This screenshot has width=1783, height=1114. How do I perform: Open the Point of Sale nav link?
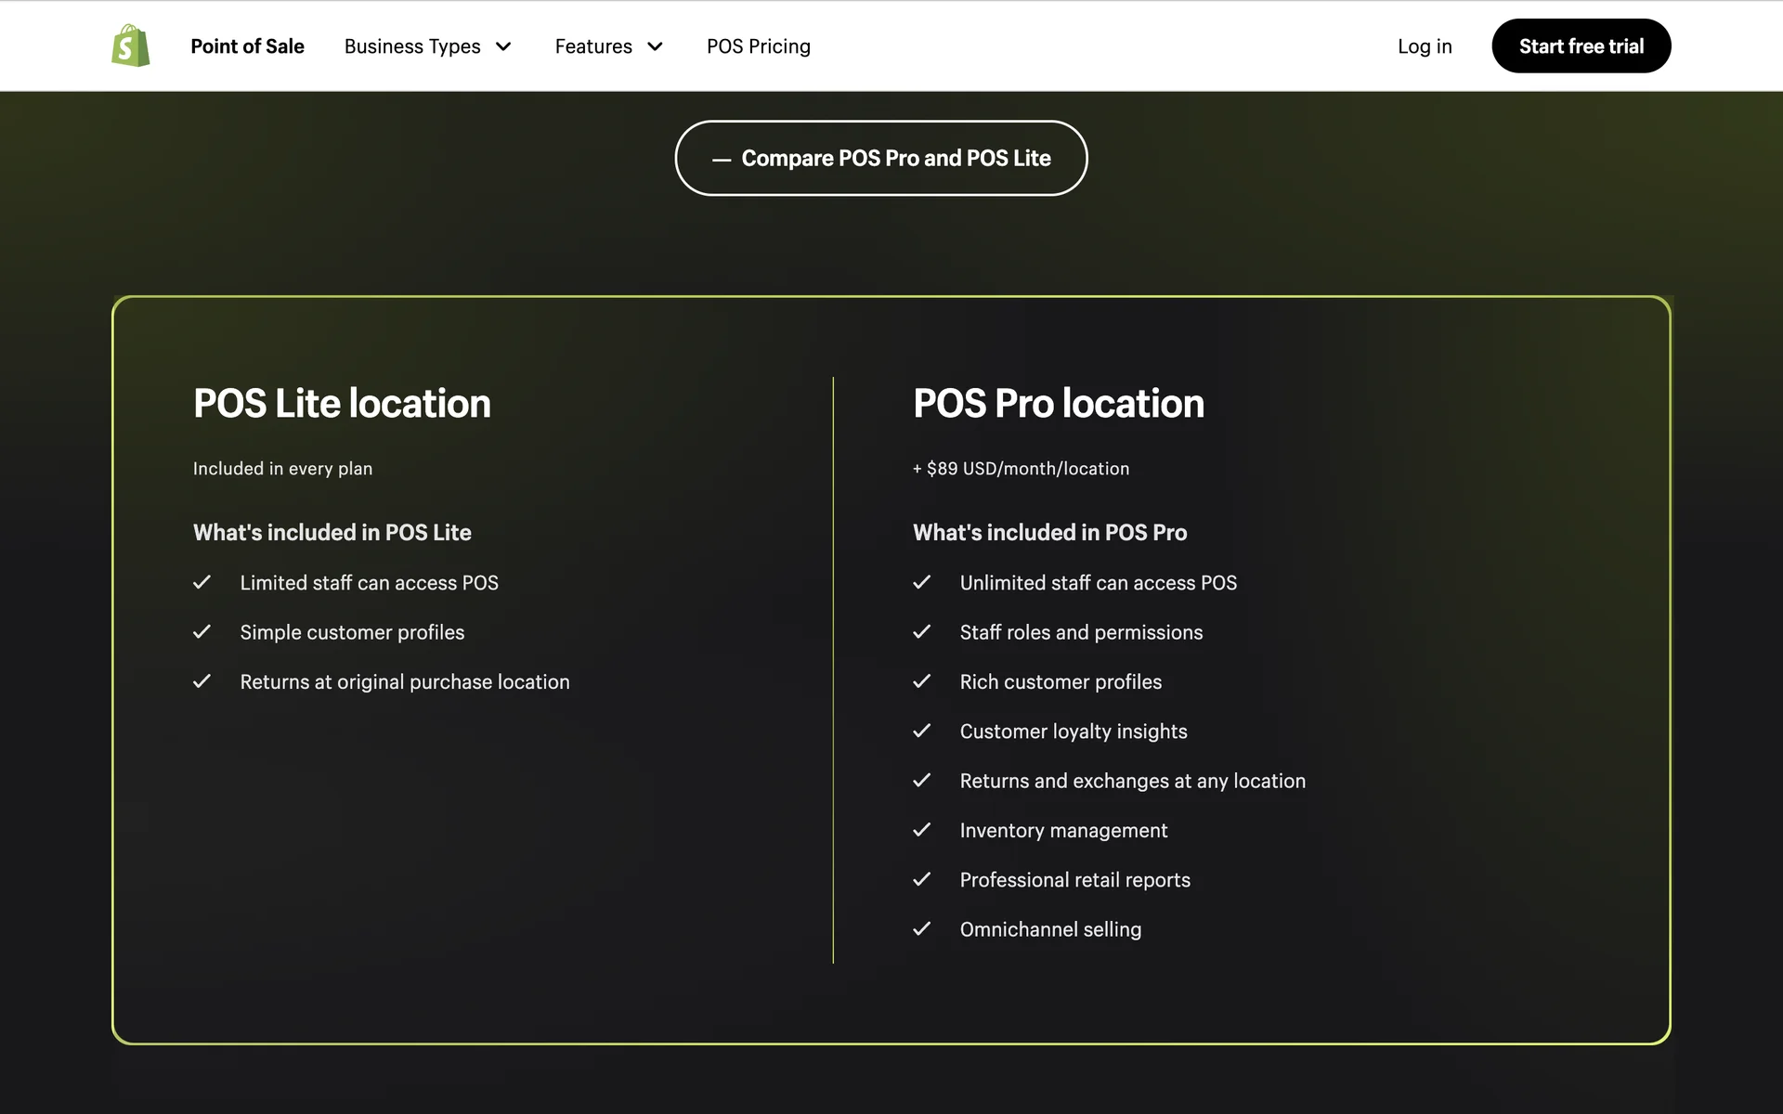click(x=247, y=46)
